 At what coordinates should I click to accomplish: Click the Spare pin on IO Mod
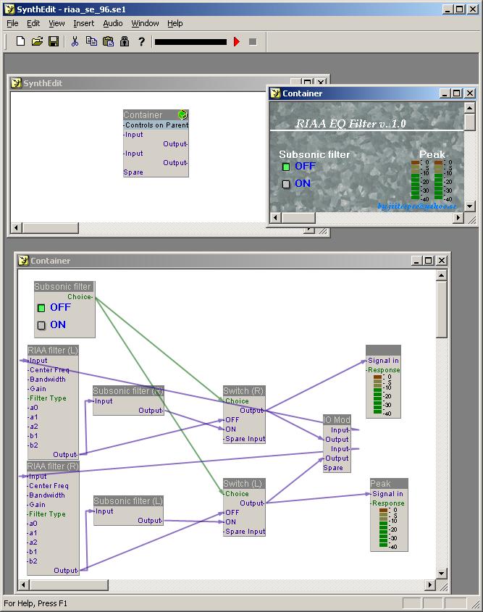333,468
